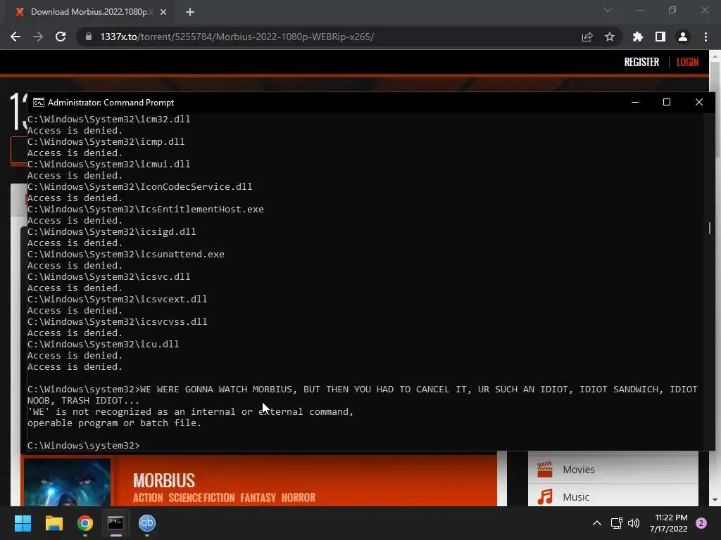Switch to Chrome from taskbar
This screenshot has width=721, height=540.
click(85, 523)
